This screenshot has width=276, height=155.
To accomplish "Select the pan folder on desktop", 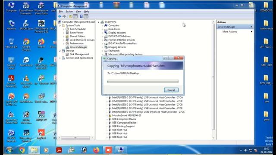I will 266,98.
